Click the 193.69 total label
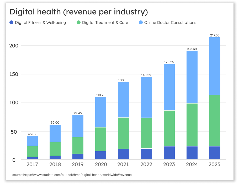Image resolution: width=239 pixels, height=184 pixels. tap(192, 49)
